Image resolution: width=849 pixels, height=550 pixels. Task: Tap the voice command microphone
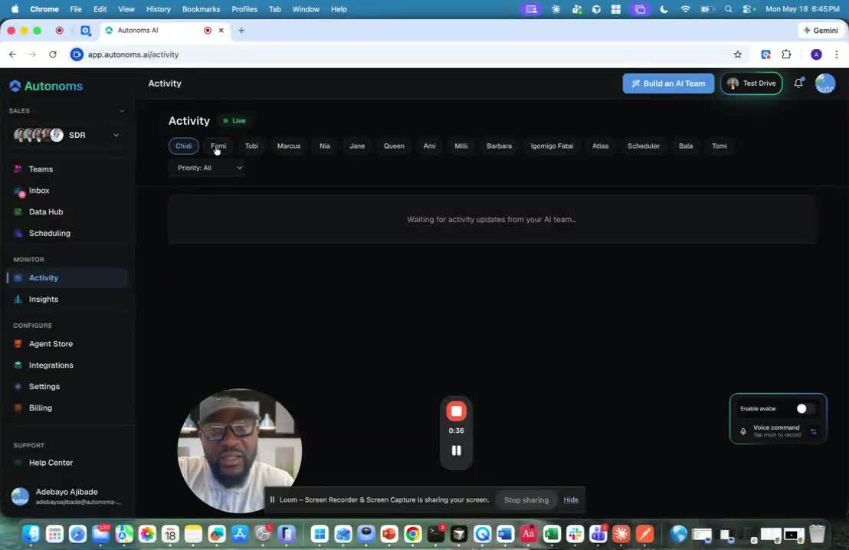tap(743, 431)
